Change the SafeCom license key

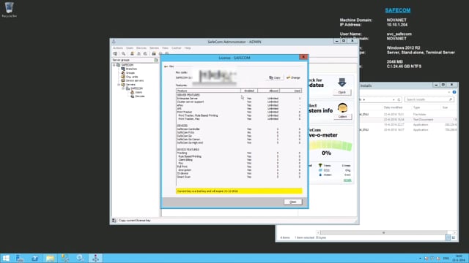(293, 77)
